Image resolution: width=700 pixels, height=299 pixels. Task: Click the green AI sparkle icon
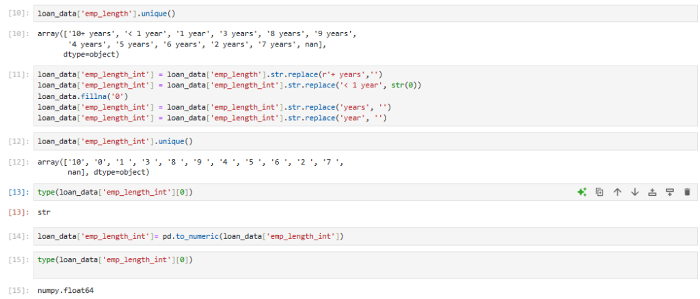(582, 193)
